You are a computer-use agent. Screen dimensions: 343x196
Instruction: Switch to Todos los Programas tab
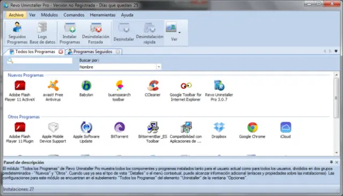[35, 51]
